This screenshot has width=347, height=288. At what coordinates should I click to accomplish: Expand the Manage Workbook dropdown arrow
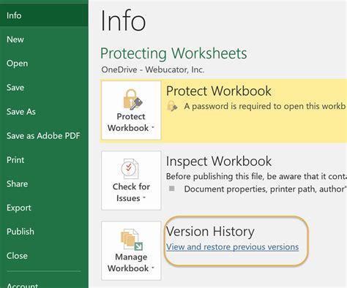(x=153, y=268)
